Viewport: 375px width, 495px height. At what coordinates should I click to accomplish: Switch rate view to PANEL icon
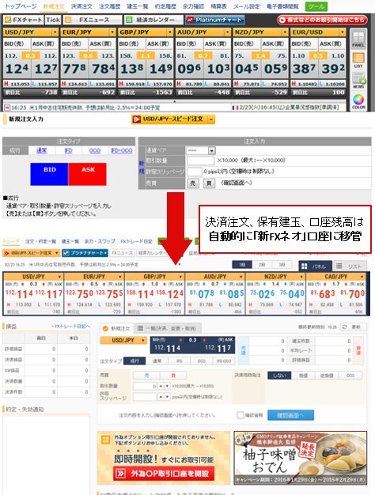[358, 40]
